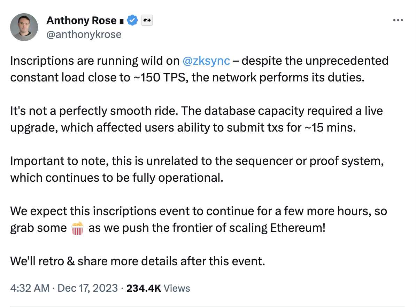Open the three-dot more options menu
This screenshot has width=416, height=307.
coord(398,20)
